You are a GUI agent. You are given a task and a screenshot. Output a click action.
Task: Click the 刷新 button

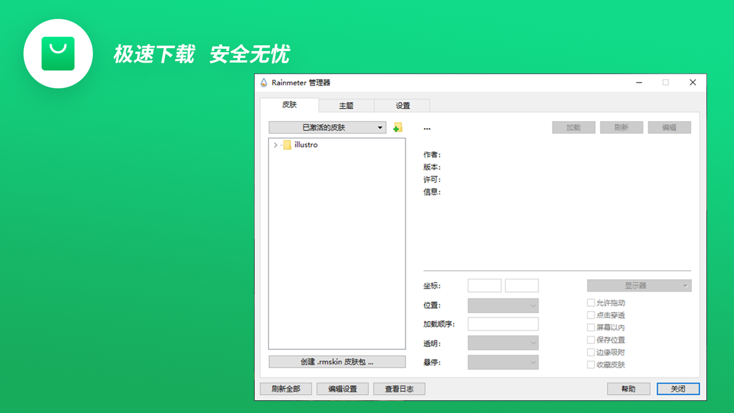click(x=622, y=127)
